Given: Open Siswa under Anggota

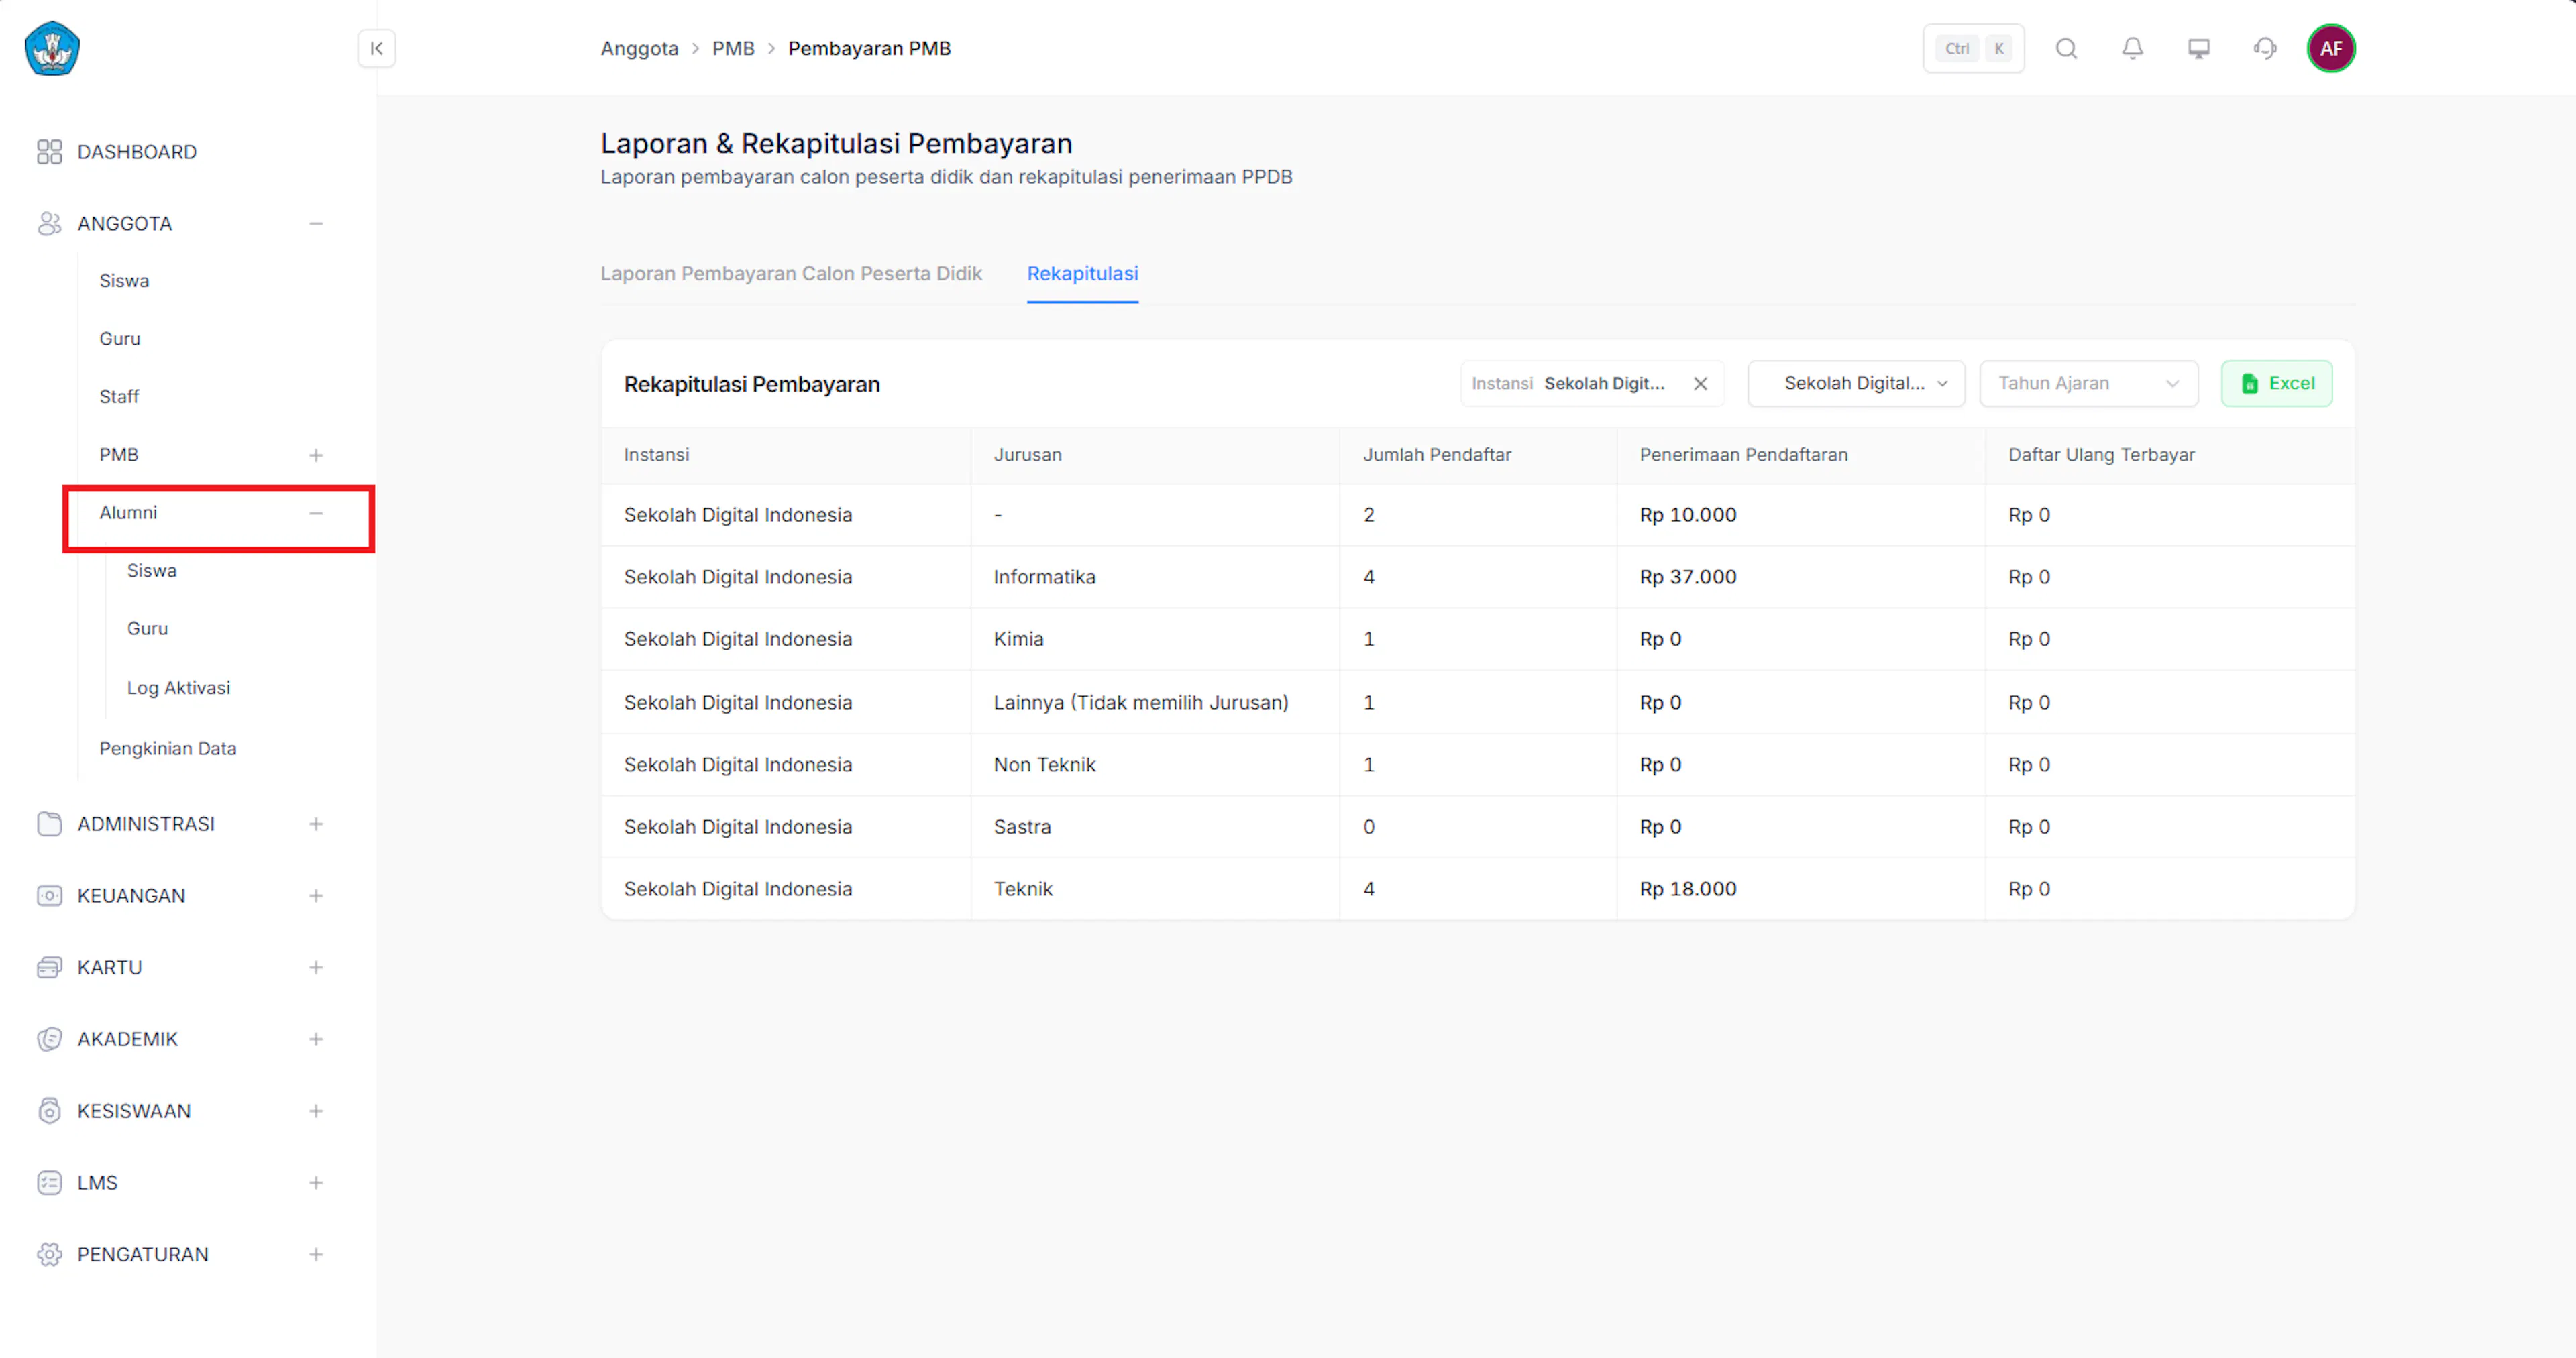Looking at the screenshot, I should coord(124,281).
